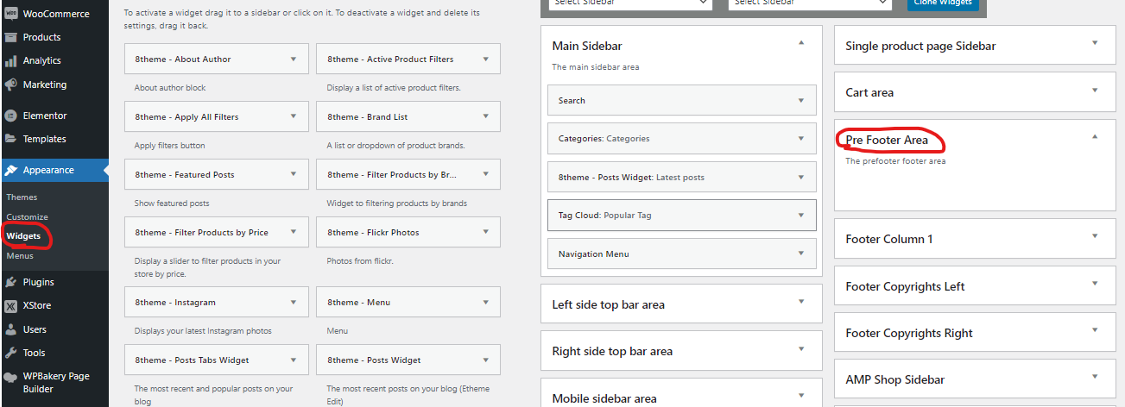
Task: Click the Products menu icon
Action: [x=10, y=37]
